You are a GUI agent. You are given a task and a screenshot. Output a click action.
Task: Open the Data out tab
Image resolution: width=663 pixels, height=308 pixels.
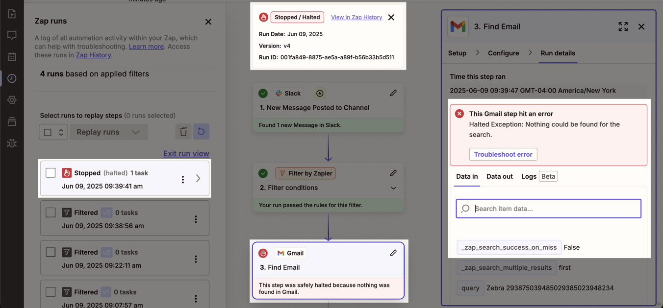(500, 176)
